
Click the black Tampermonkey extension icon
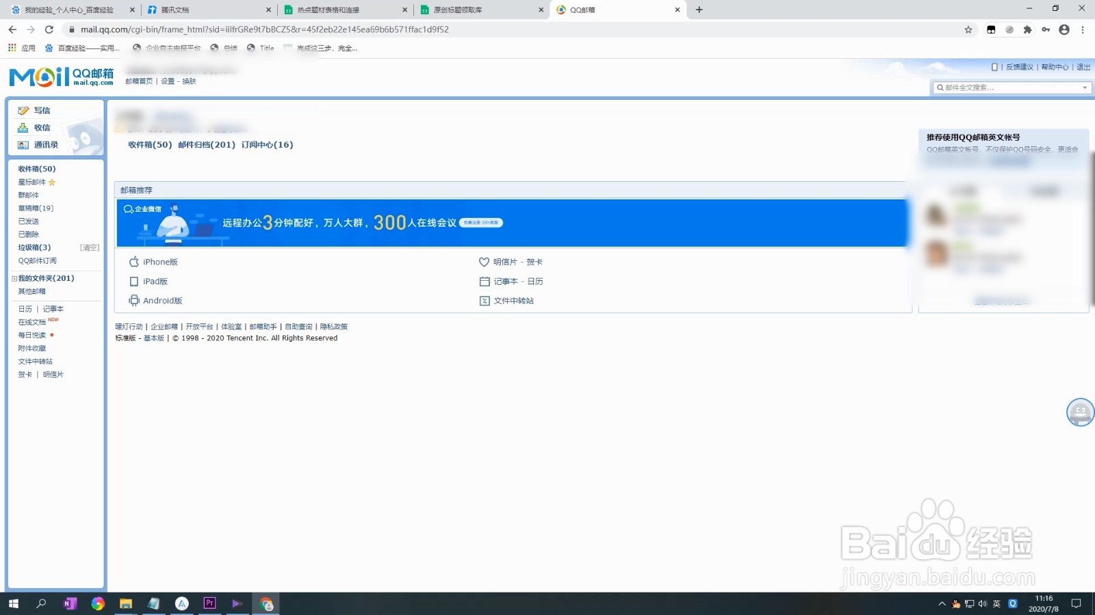pyautogui.click(x=991, y=29)
